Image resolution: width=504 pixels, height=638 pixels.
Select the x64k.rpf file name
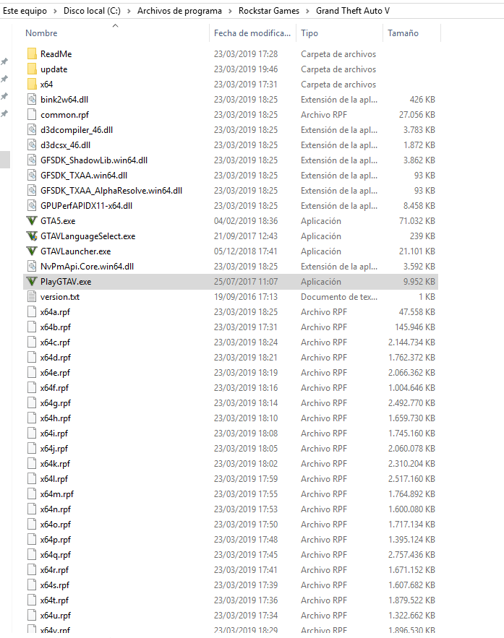tap(55, 464)
